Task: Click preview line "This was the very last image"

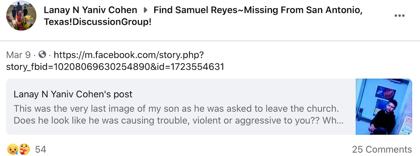Action: (176, 108)
